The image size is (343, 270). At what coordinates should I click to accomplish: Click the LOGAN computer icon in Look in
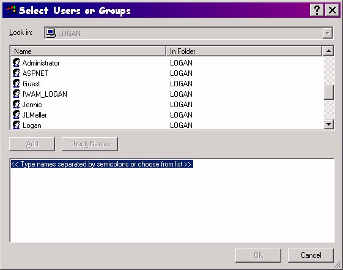tap(51, 33)
